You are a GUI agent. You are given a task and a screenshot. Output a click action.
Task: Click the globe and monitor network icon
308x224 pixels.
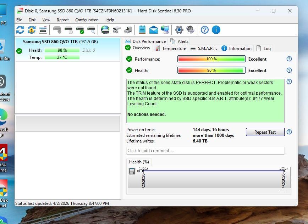click(x=165, y=30)
